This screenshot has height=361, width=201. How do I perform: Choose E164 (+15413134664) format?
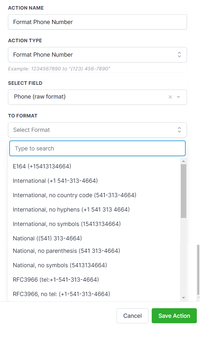click(94, 166)
